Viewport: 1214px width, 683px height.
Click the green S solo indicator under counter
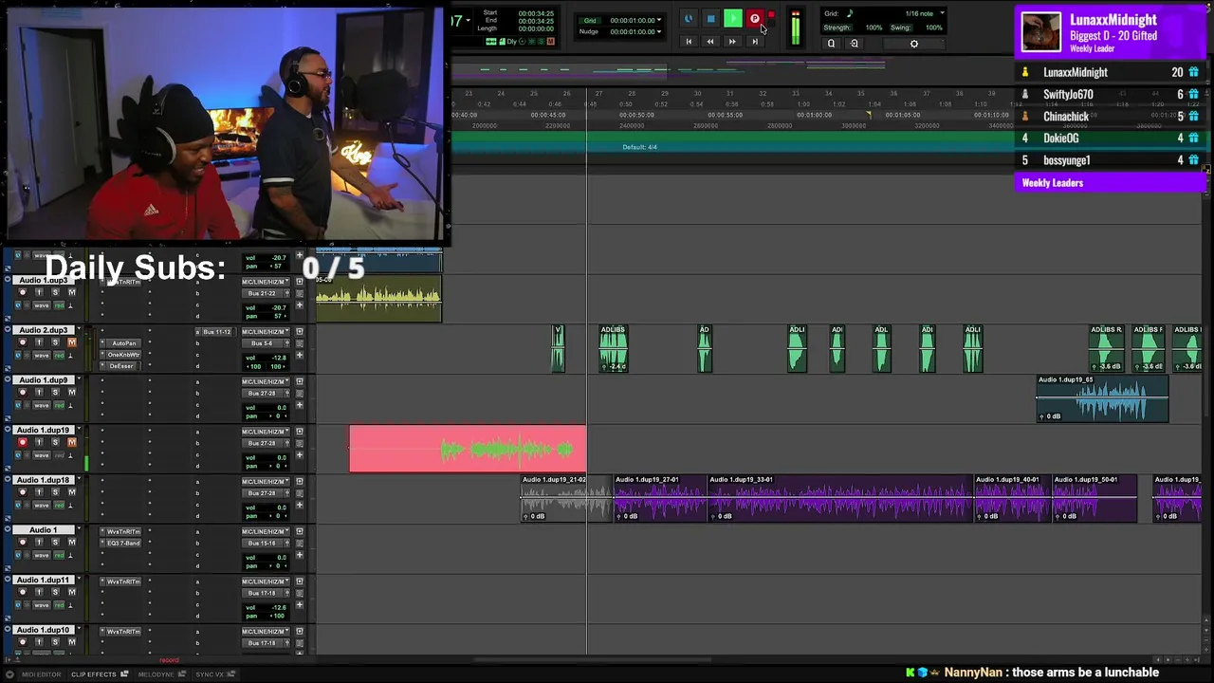tap(542, 42)
